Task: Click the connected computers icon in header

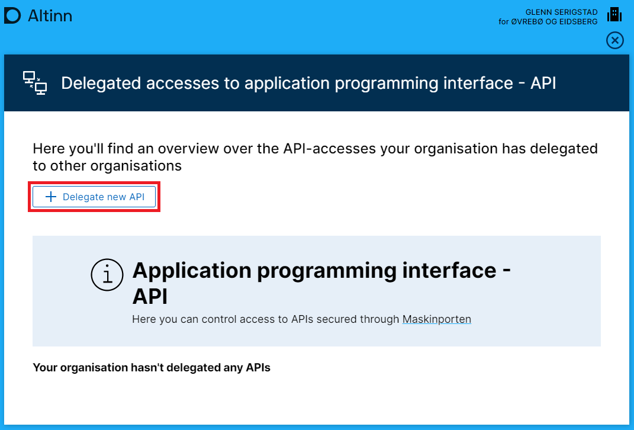Action: [34, 83]
